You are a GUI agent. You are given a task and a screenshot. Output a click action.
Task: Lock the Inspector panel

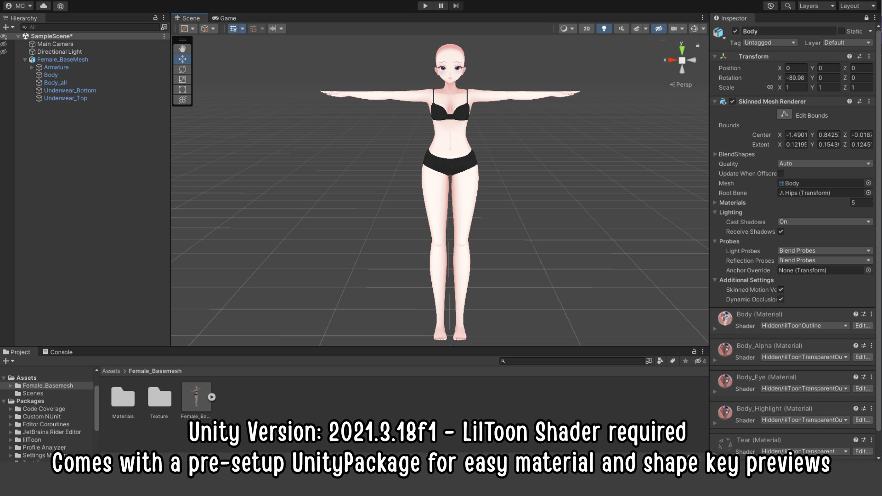(x=866, y=18)
